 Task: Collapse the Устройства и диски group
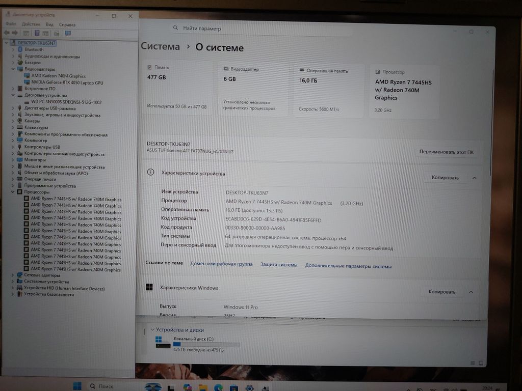click(152, 329)
